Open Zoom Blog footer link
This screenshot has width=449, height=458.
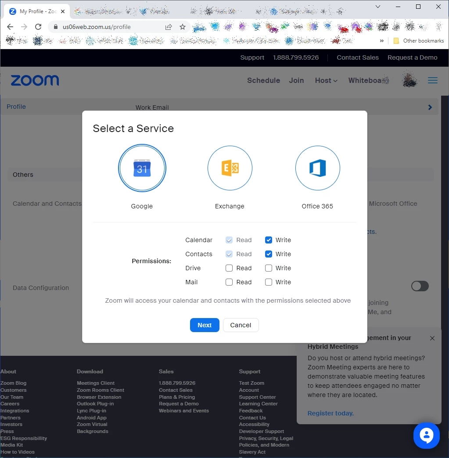coord(13,383)
